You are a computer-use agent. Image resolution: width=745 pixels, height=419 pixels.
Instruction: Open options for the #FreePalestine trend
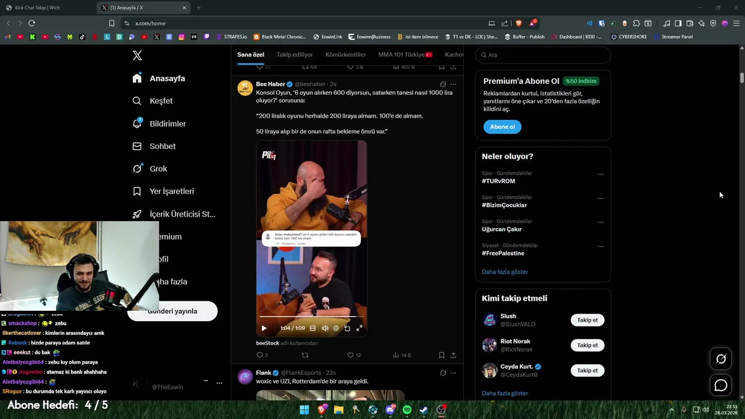pos(601,247)
